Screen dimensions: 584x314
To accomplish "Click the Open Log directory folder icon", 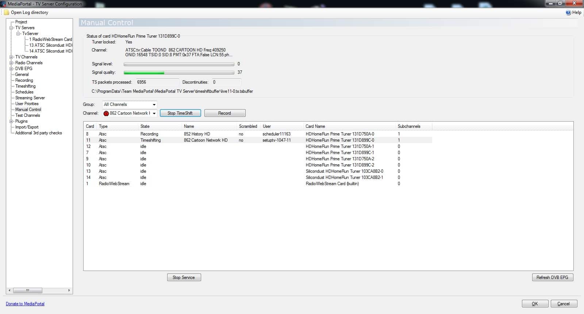I will click(x=7, y=12).
